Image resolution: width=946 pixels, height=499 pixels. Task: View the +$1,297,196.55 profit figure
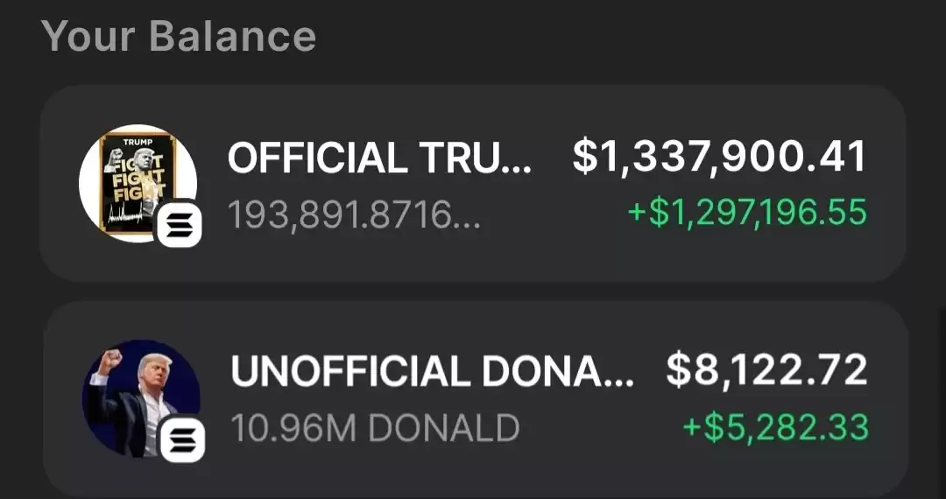coord(747,213)
